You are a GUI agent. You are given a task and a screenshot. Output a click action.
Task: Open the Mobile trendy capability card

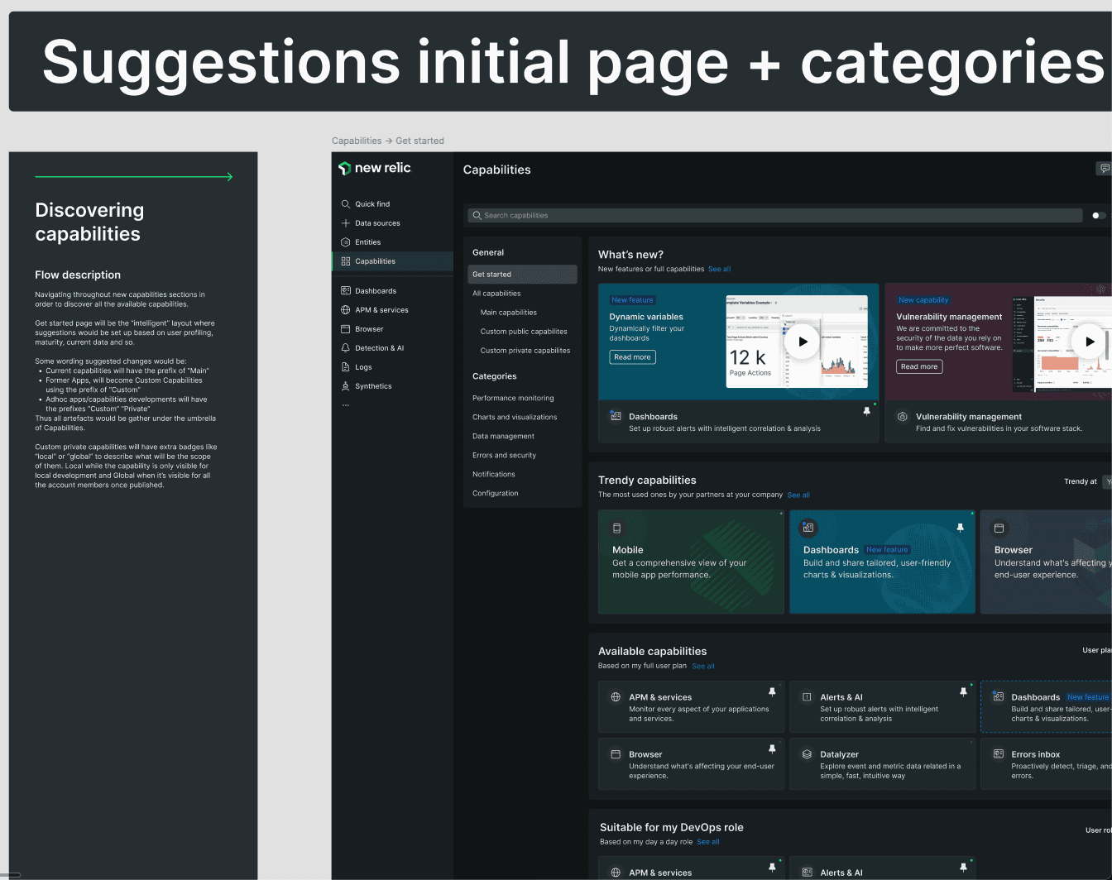[691, 562]
